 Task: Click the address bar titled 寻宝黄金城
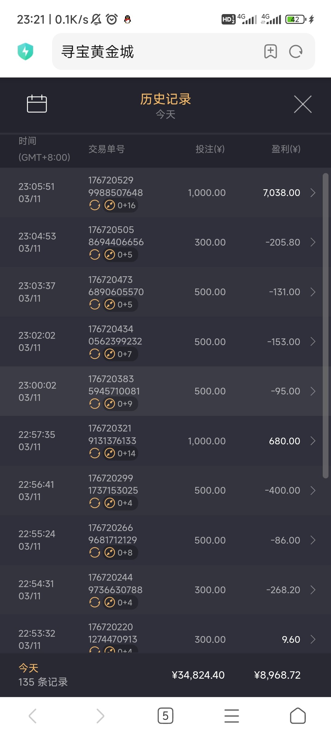(x=159, y=51)
